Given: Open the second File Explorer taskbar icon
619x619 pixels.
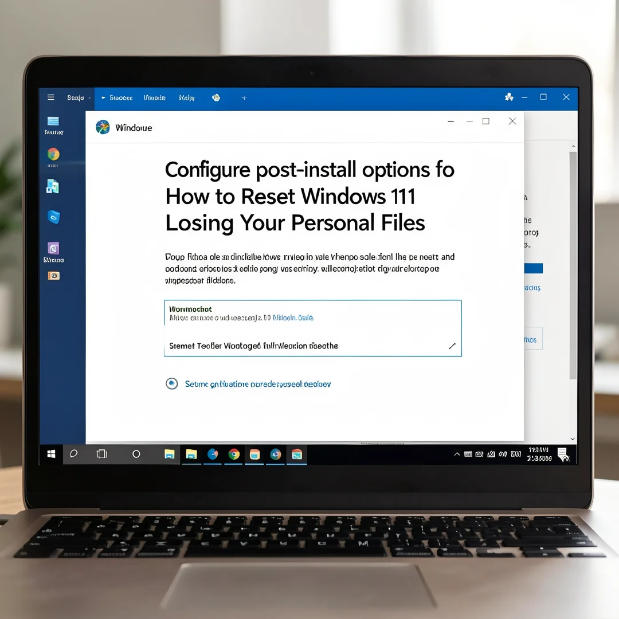Looking at the screenshot, I should (191, 455).
